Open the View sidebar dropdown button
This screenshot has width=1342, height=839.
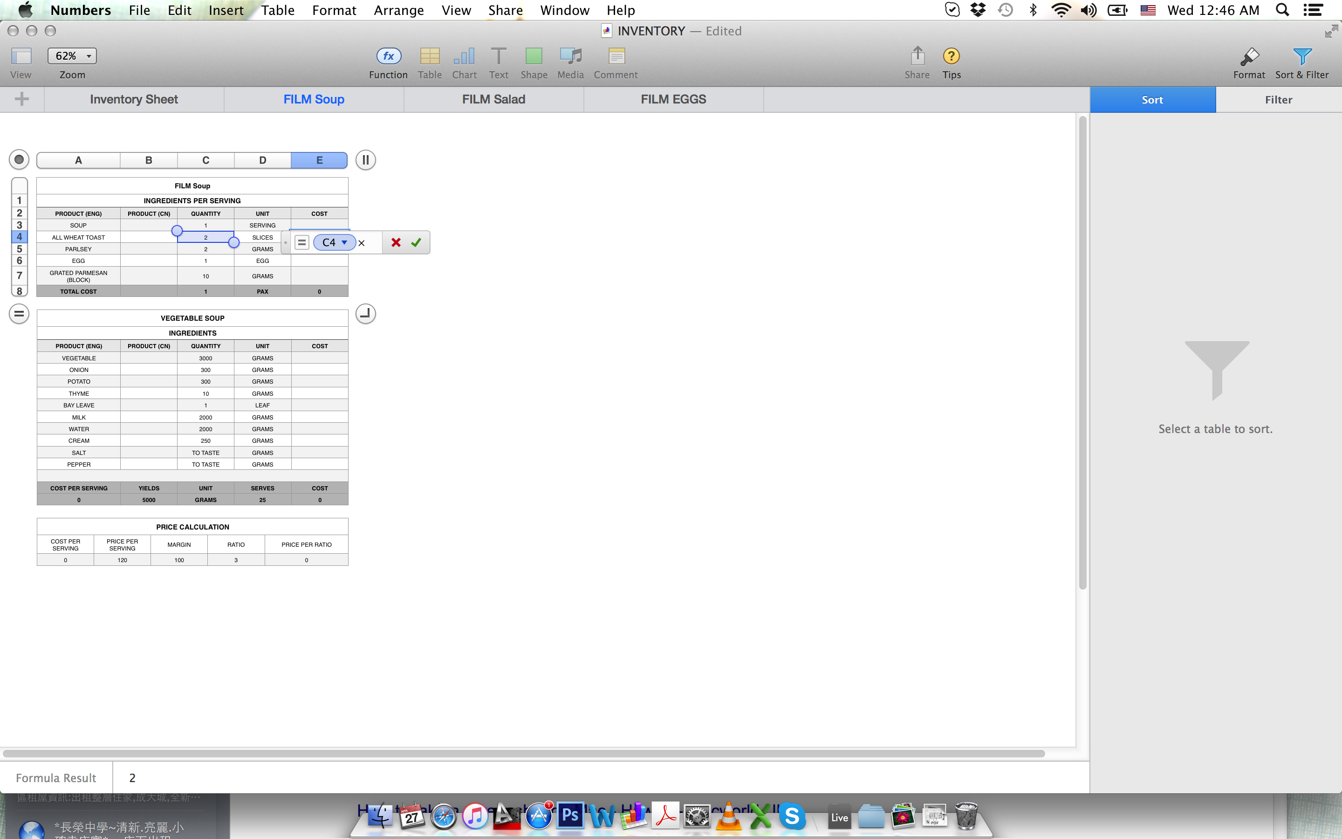click(21, 56)
